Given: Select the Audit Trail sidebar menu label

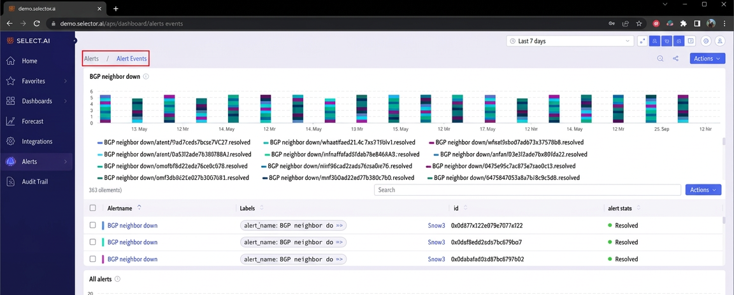Looking at the screenshot, I should tap(34, 182).
